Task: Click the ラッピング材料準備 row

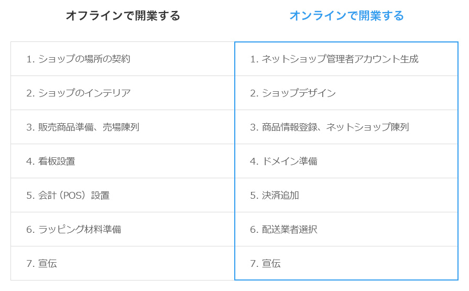Action: pos(123,229)
